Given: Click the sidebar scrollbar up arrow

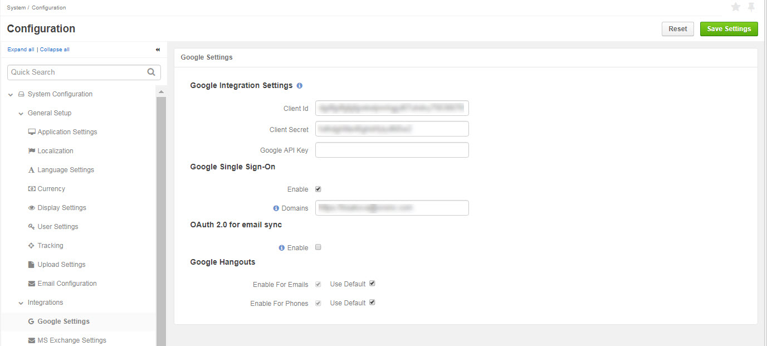Looking at the screenshot, I should coord(161,91).
